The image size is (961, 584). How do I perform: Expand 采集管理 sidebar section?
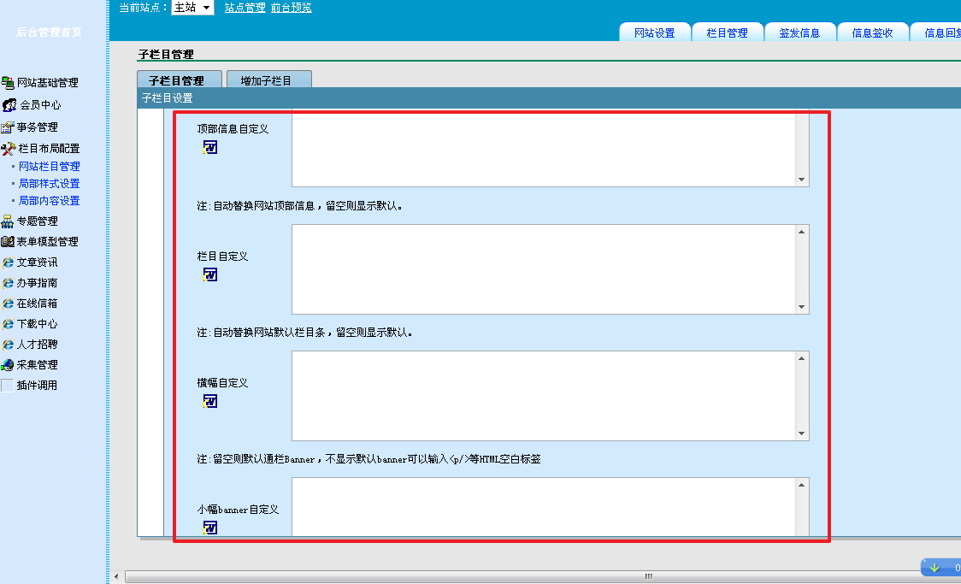point(37,365)
